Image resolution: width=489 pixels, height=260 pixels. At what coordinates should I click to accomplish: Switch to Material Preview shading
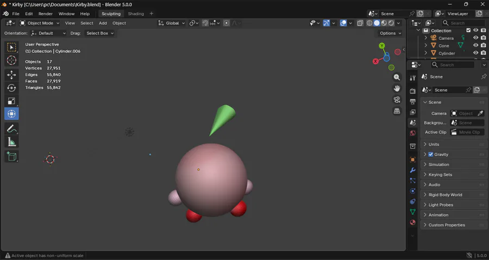coord(384,23)
